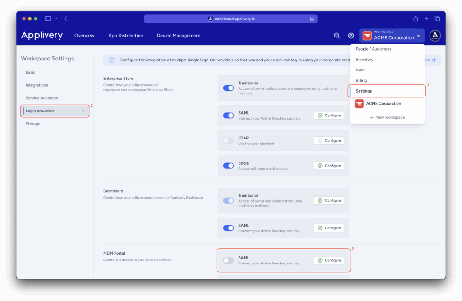The height and width of the screenshot is (301, 462).
Task: Click the Safari sidebar icon
Action: coord(47,19)
